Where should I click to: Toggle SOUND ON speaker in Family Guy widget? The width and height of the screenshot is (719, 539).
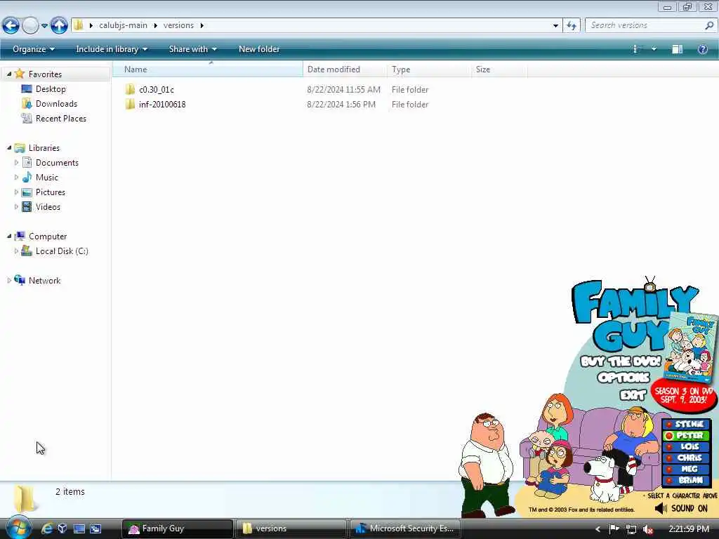(x=661, y=508)
